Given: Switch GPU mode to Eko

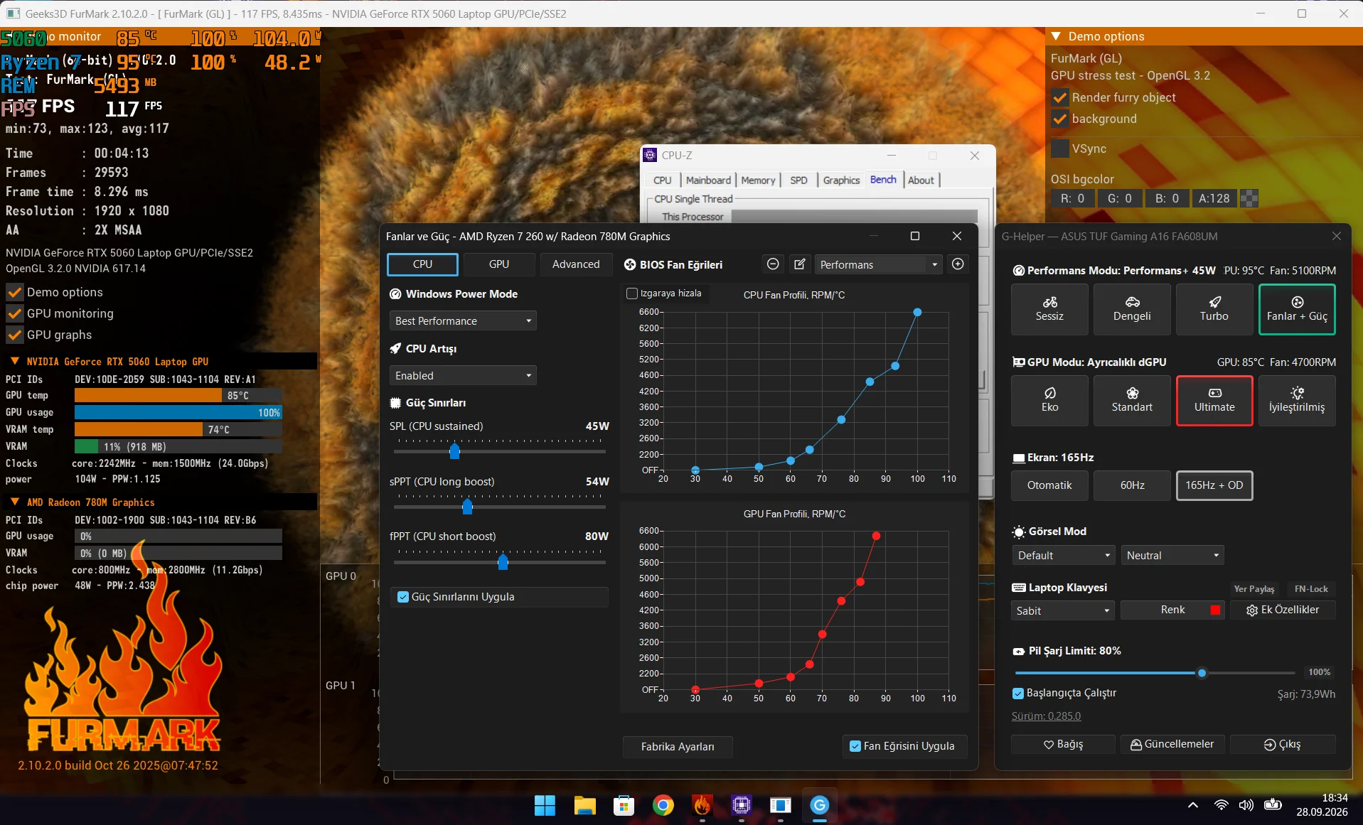Looking at the screenshot, I should [x=1049, y=401].
